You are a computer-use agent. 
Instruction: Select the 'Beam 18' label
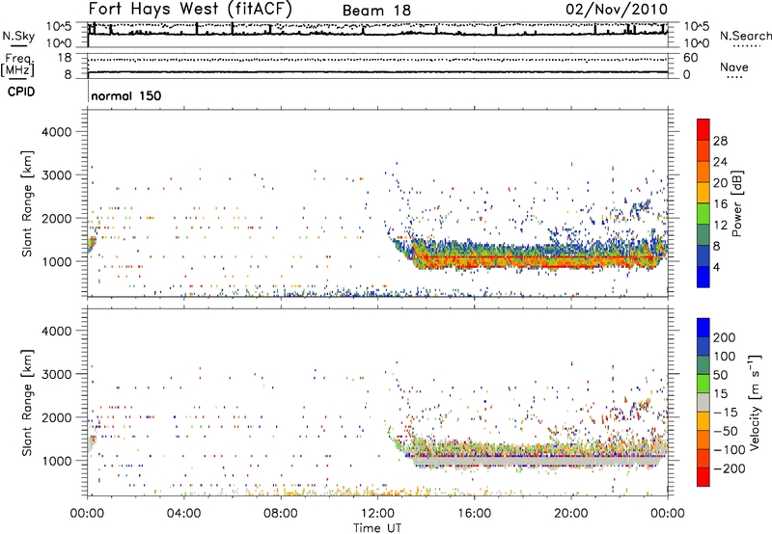click(376, 11)
